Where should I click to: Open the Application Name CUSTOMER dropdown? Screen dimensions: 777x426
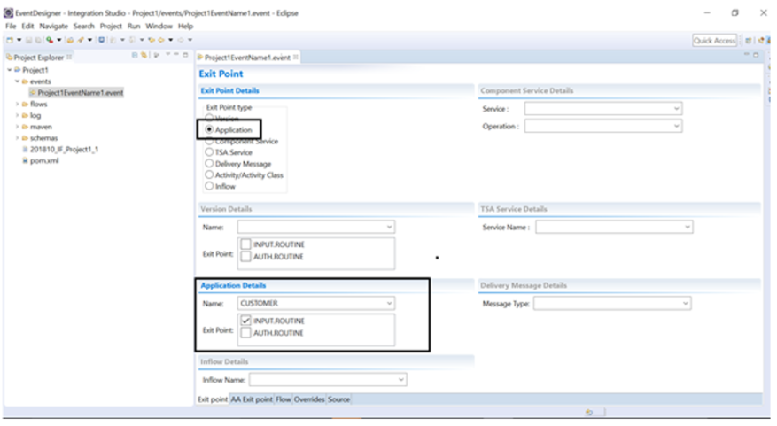(x=390, y=303)
